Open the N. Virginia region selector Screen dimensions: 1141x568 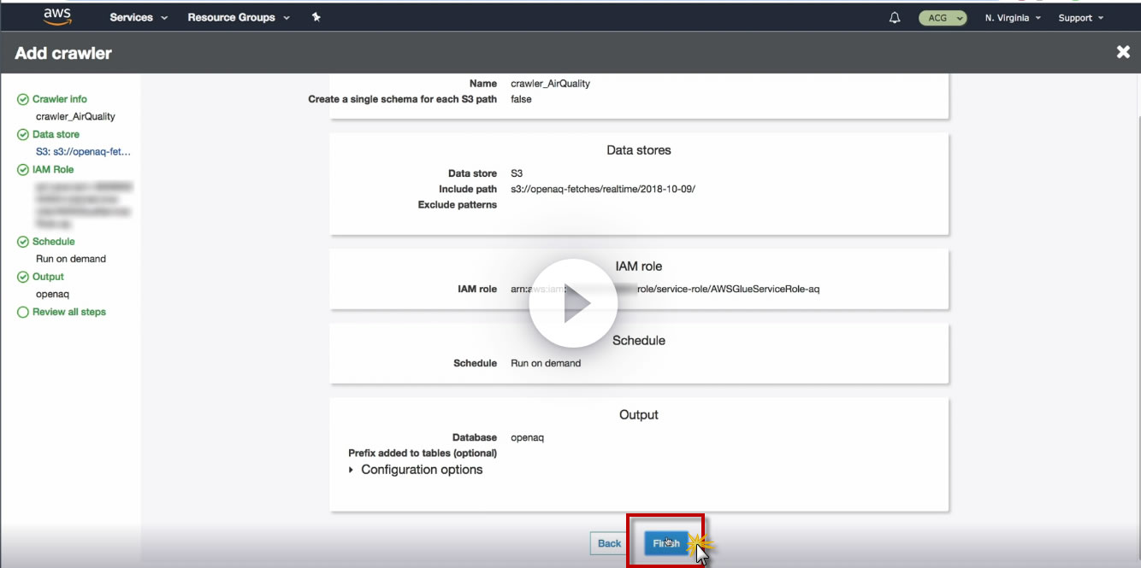[x=1013, y=17]
